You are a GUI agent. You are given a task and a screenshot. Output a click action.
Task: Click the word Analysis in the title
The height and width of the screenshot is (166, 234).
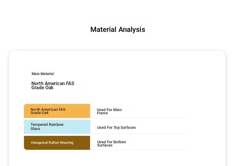pos(132,30)
